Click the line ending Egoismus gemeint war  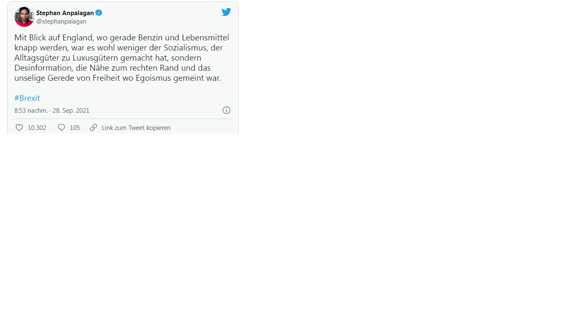117,78
